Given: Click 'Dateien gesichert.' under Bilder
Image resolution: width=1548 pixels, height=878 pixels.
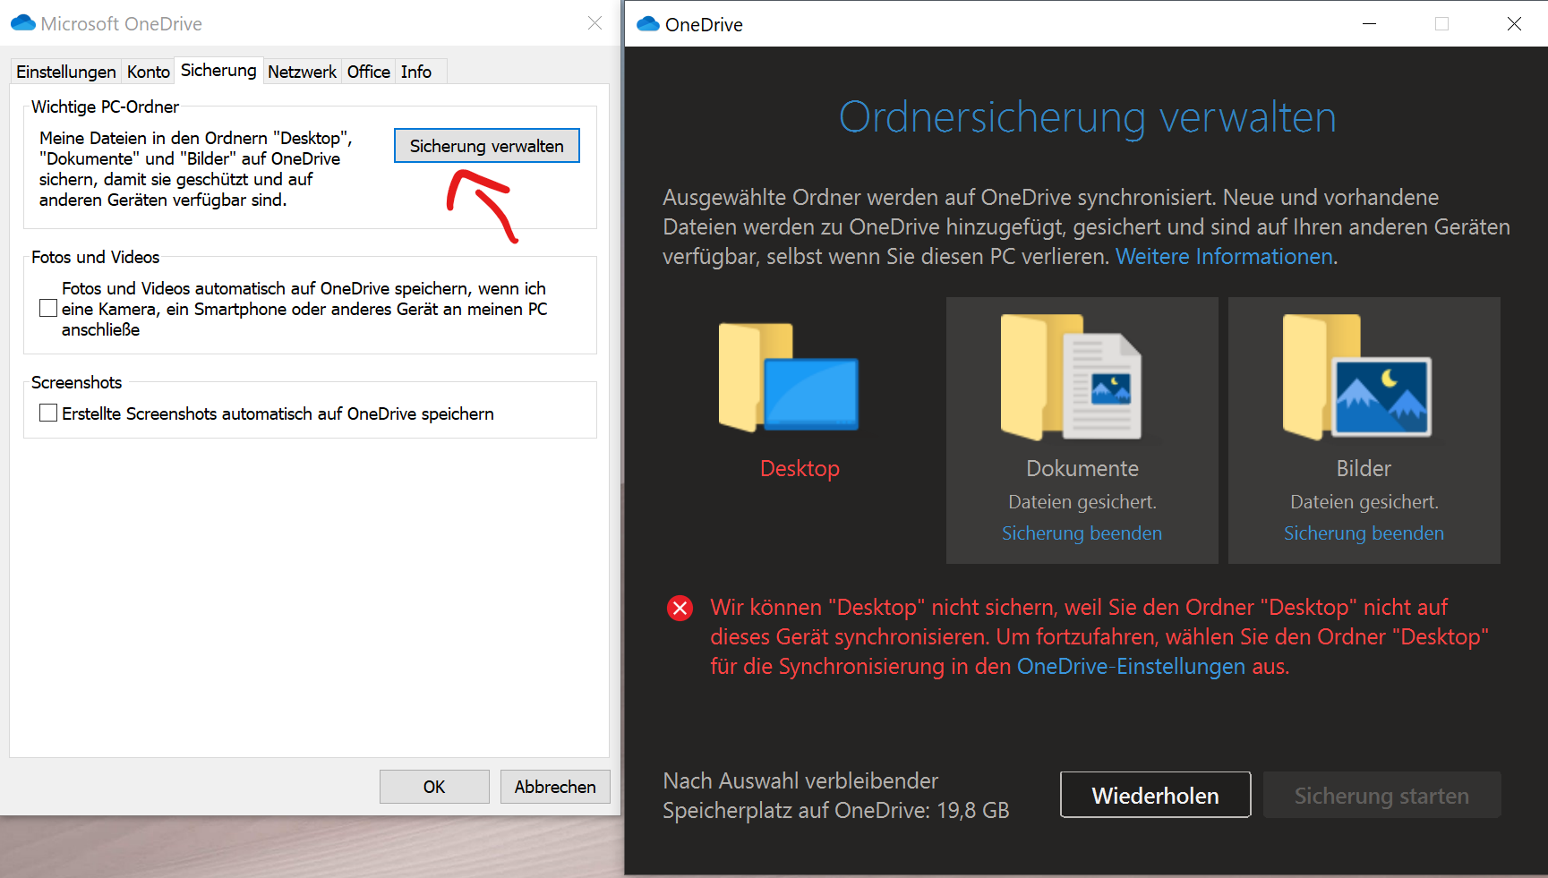Looking at the screenshot, I should (1364, 502).
